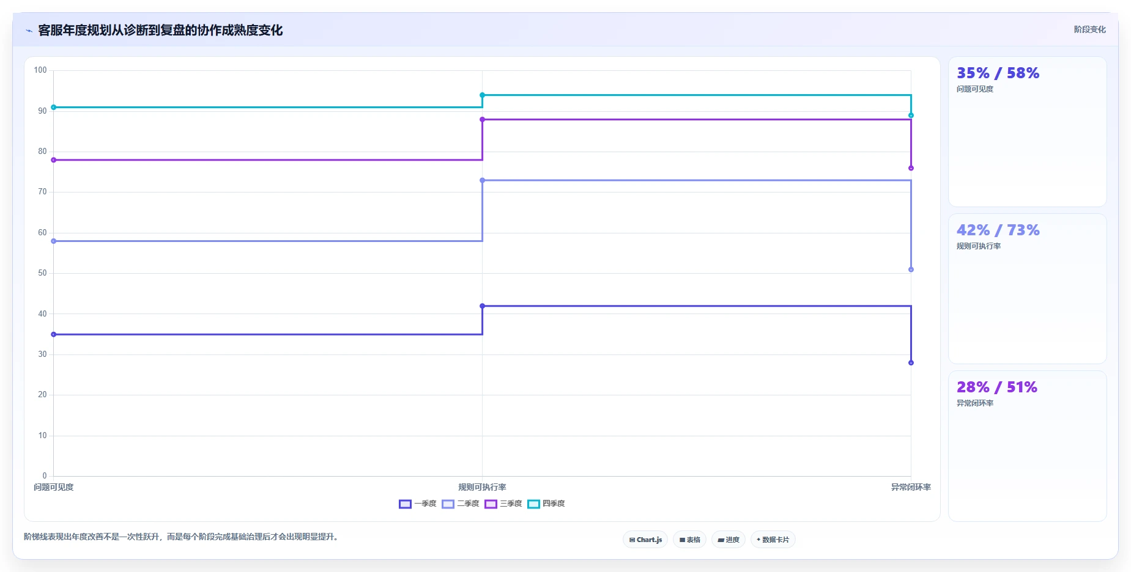The width and height of the screenshot is (1131, 572).
Task: Click the 42% / 73% metric value
Action: point(998,230)
